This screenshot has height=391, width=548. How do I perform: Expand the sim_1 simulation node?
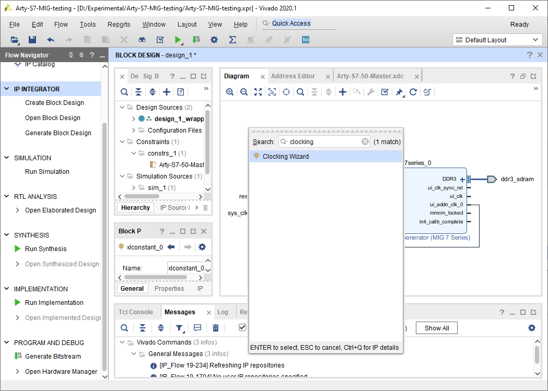(134, 188)
